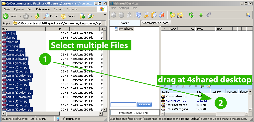Click the Forward arrow in 4shared Desktop toolbar

pyautogui.click(x=121, y=15)
